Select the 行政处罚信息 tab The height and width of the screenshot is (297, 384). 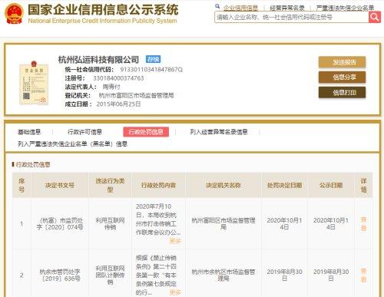pos(146,132)
